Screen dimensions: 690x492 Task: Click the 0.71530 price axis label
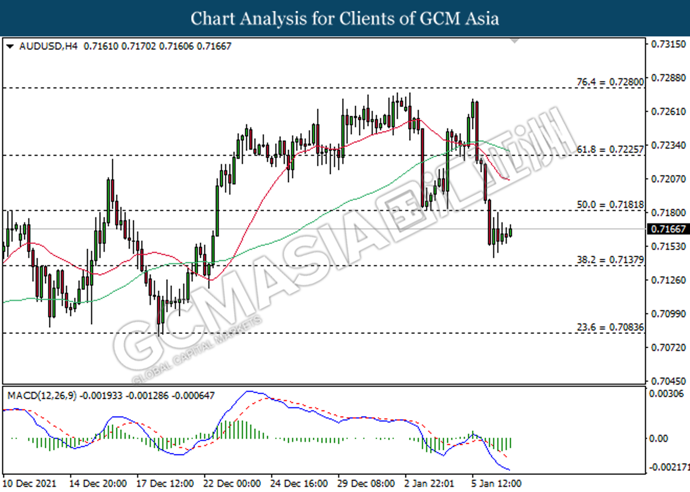[668, 246]
